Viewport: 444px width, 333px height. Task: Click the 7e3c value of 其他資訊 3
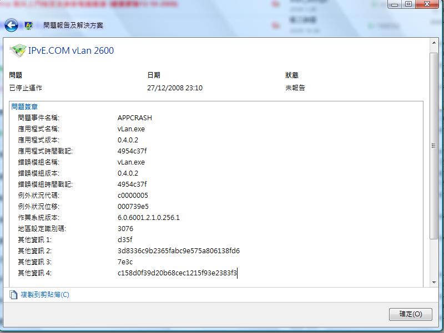pos(125,262)
